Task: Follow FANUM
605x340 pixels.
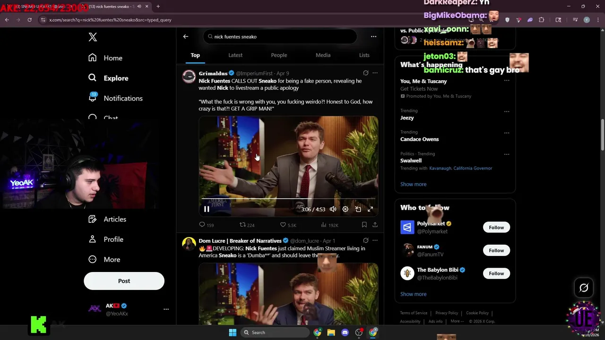Action: coord(496,250)
